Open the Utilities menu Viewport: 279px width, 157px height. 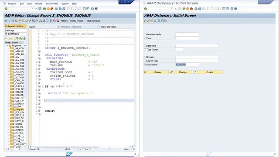click(x=39, y=3)
